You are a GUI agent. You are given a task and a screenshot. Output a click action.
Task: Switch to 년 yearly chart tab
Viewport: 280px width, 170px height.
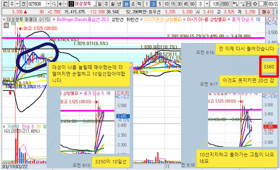[x=119, y=4]
